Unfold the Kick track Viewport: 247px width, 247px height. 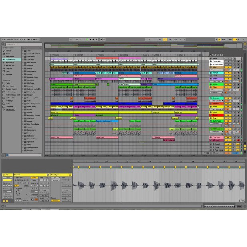pos(211,67)
